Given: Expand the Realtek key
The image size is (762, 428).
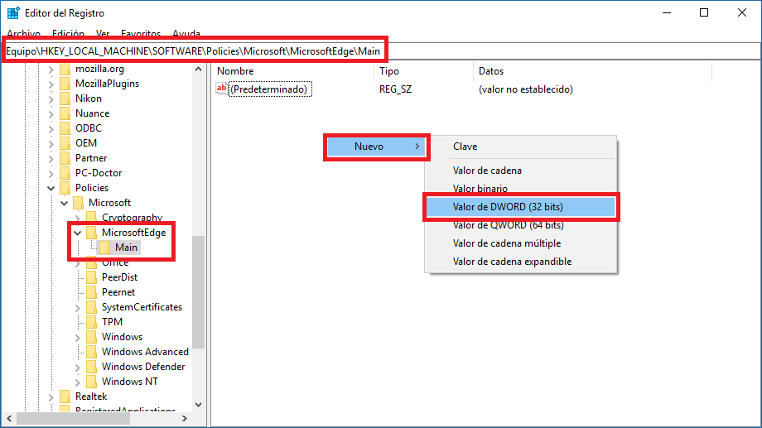Looking at the screenshot, I should pyautogui.click(x=51, y=397).
